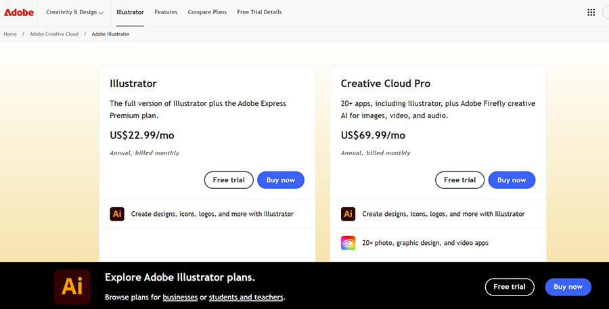This screenshot has width=609, height=309.
Task: Click Creative Cloud Pro description about Firefly
Action: pyautogui.click(x=438, y=109)
